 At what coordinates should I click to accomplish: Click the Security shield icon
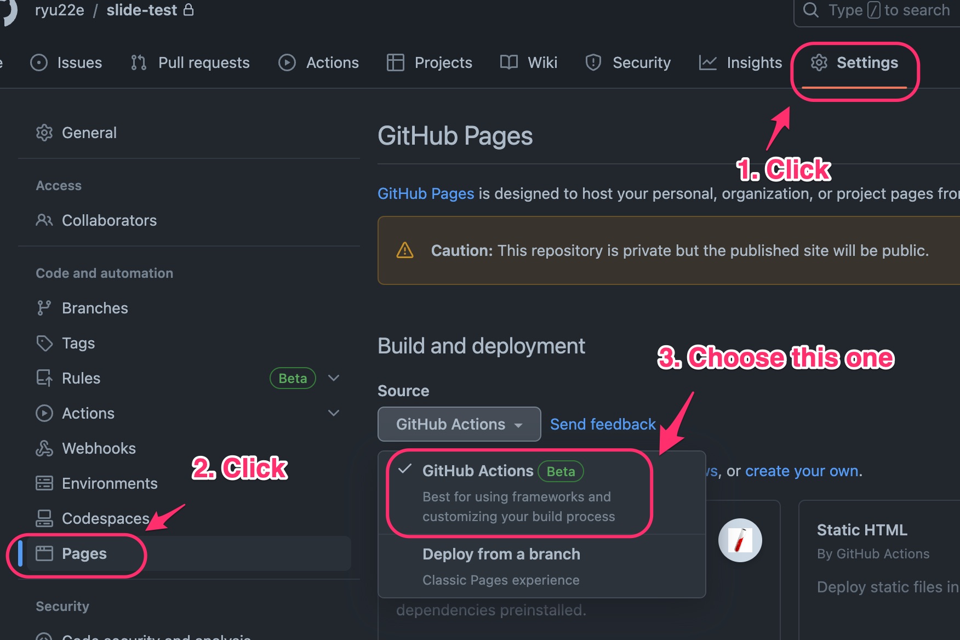[x=593, y=62]
